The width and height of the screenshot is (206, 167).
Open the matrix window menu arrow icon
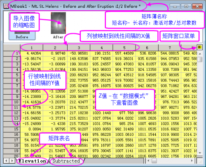(x=199, y=47)
